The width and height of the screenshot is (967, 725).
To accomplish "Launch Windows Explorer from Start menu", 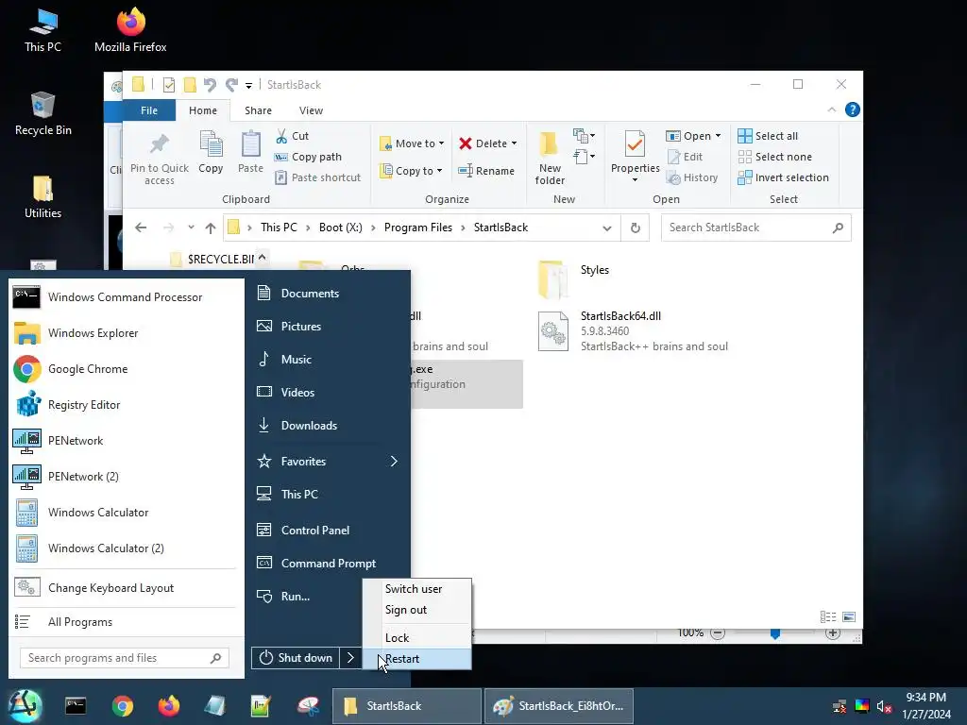I will tap(127, 333).
